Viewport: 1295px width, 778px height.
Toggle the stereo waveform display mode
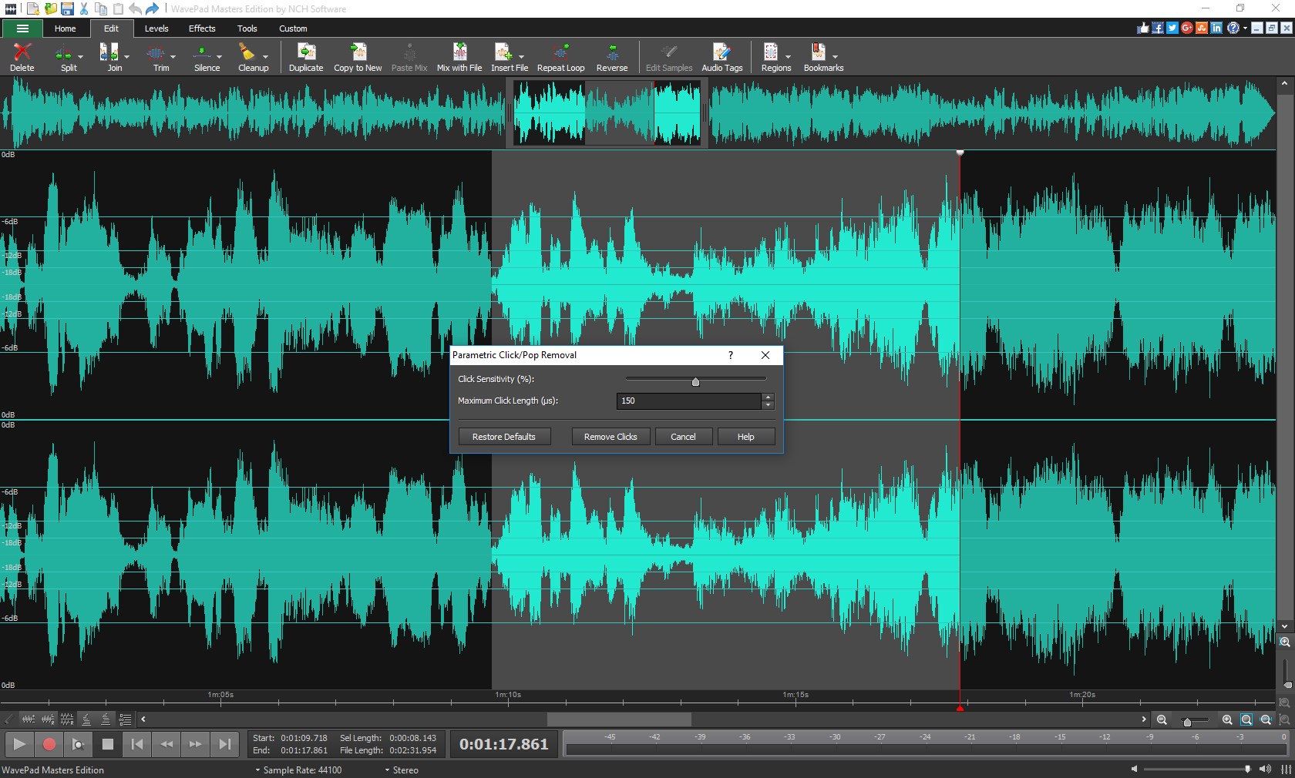tap(66, 719)
